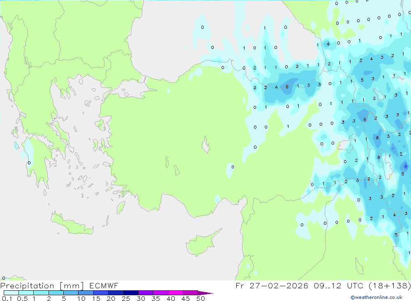
Task: Click the island of Cyprus on map
Action: [x=201, y=244]
